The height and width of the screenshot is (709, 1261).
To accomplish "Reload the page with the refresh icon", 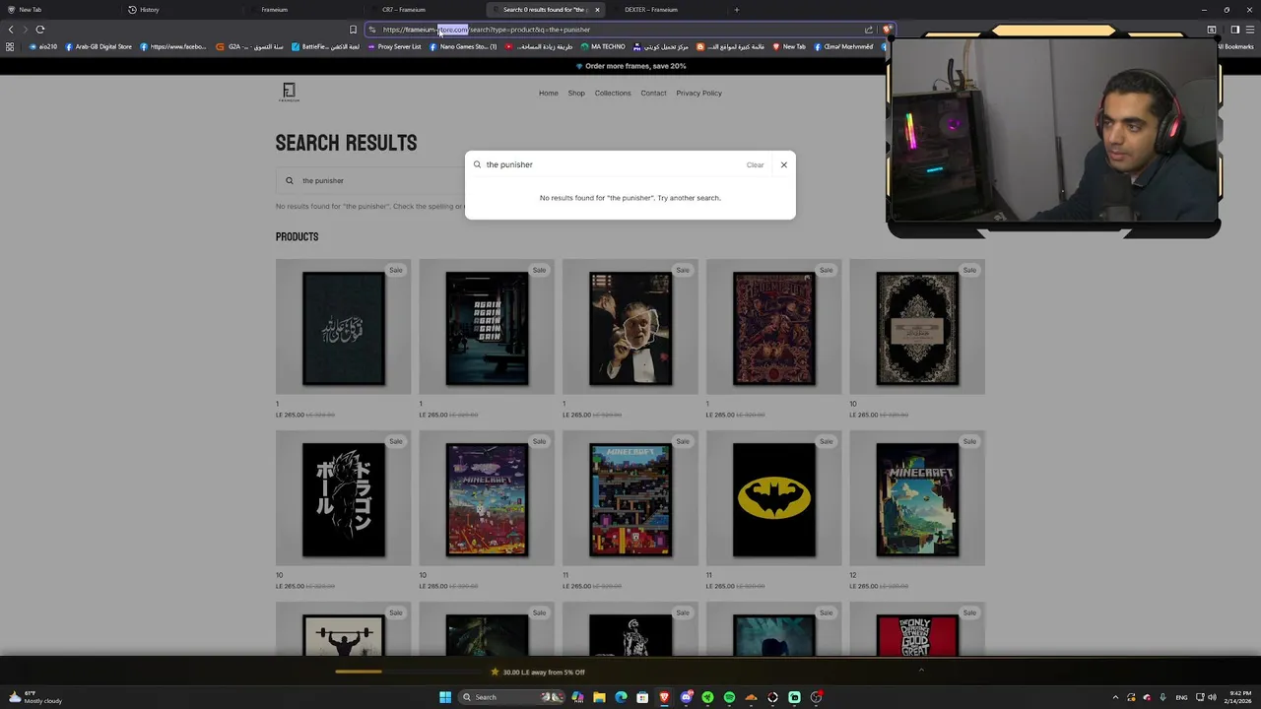I will (40, 30).
